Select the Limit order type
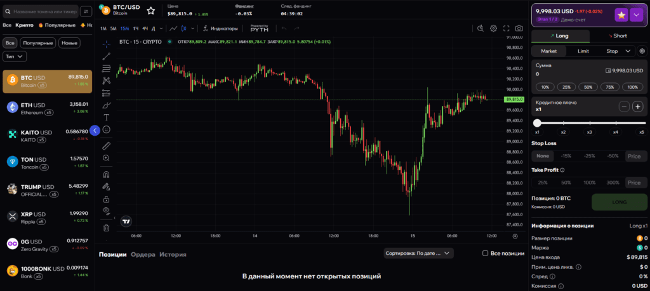650x291 pixels. (x=583, y=51)
